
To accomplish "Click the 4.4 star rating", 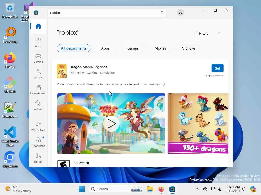I will [81, 73].
